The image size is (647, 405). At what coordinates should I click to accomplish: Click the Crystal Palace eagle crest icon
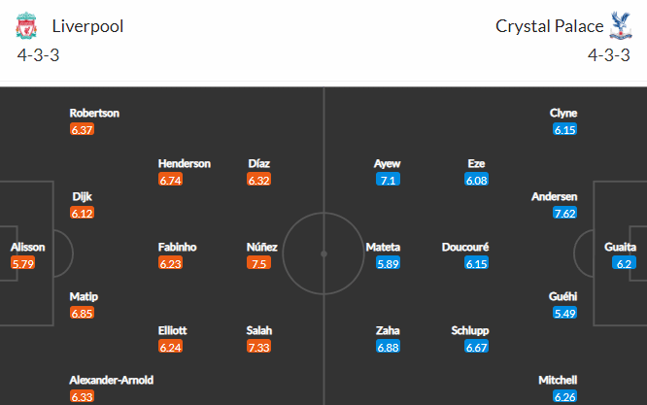point(620,25)
